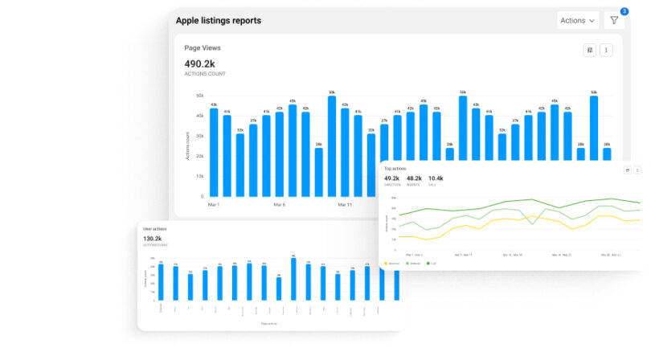Click the 'Mar 11' axis label
The image size is (651, 352).
pos(345,205)
